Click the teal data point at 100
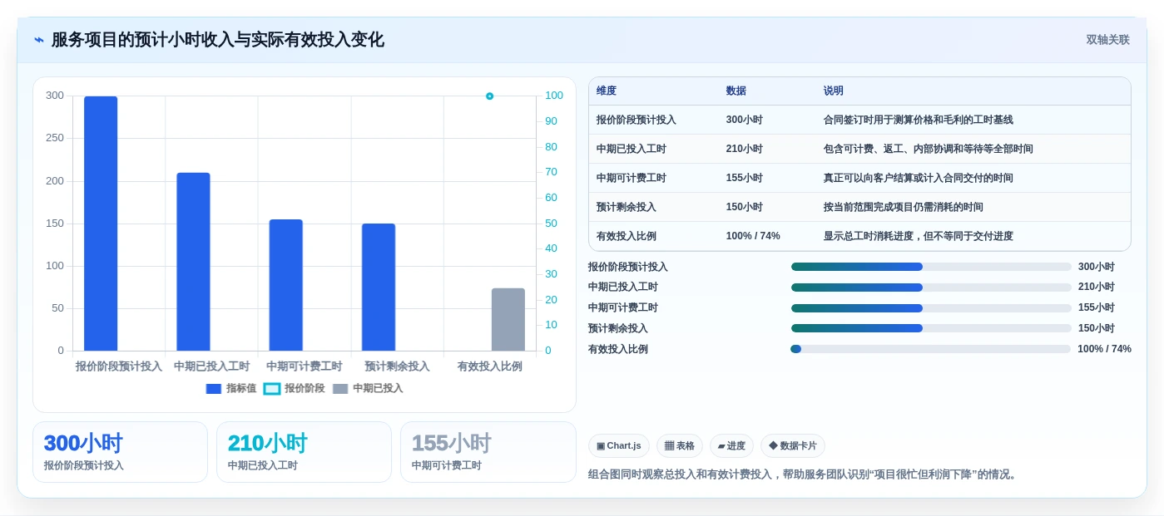1164x516 pixels. point(489,96)
